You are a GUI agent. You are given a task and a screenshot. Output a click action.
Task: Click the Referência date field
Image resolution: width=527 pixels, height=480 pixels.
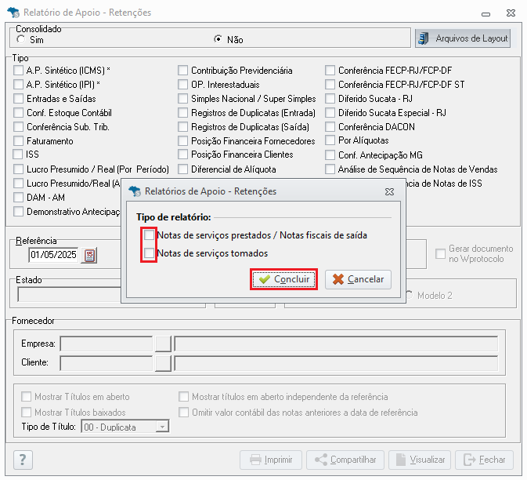tap(54, 255)
